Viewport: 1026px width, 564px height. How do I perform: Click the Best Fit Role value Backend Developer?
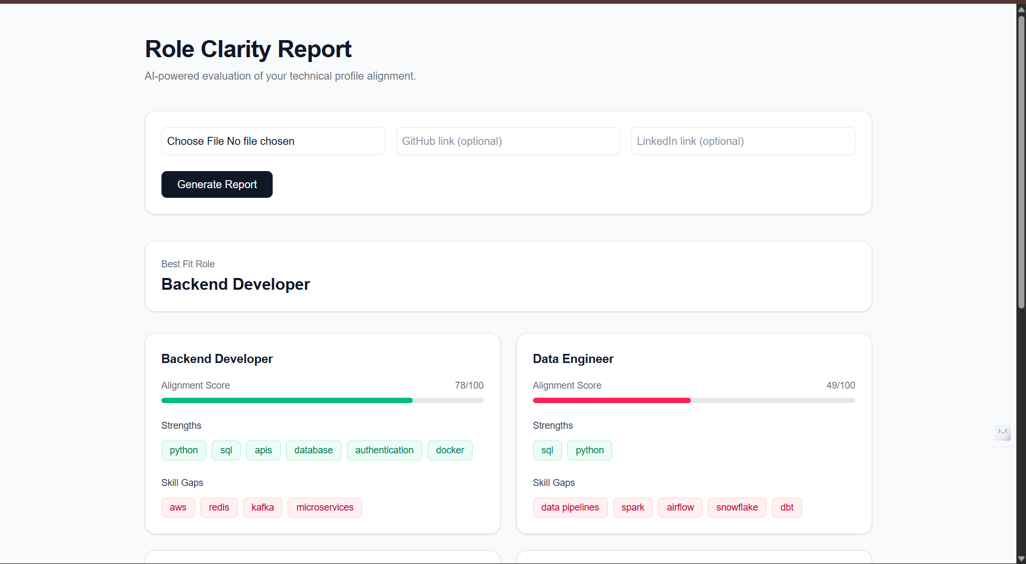(x=236, y=284)
